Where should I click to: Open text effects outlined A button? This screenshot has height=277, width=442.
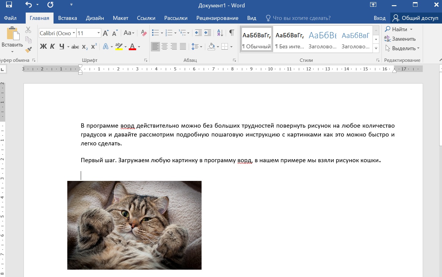tap(106, 47)
